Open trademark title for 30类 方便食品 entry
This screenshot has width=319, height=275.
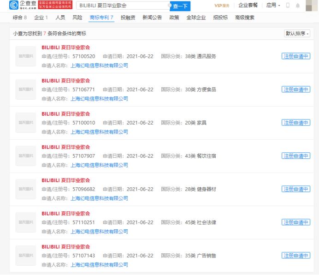[x=66, y=81]
